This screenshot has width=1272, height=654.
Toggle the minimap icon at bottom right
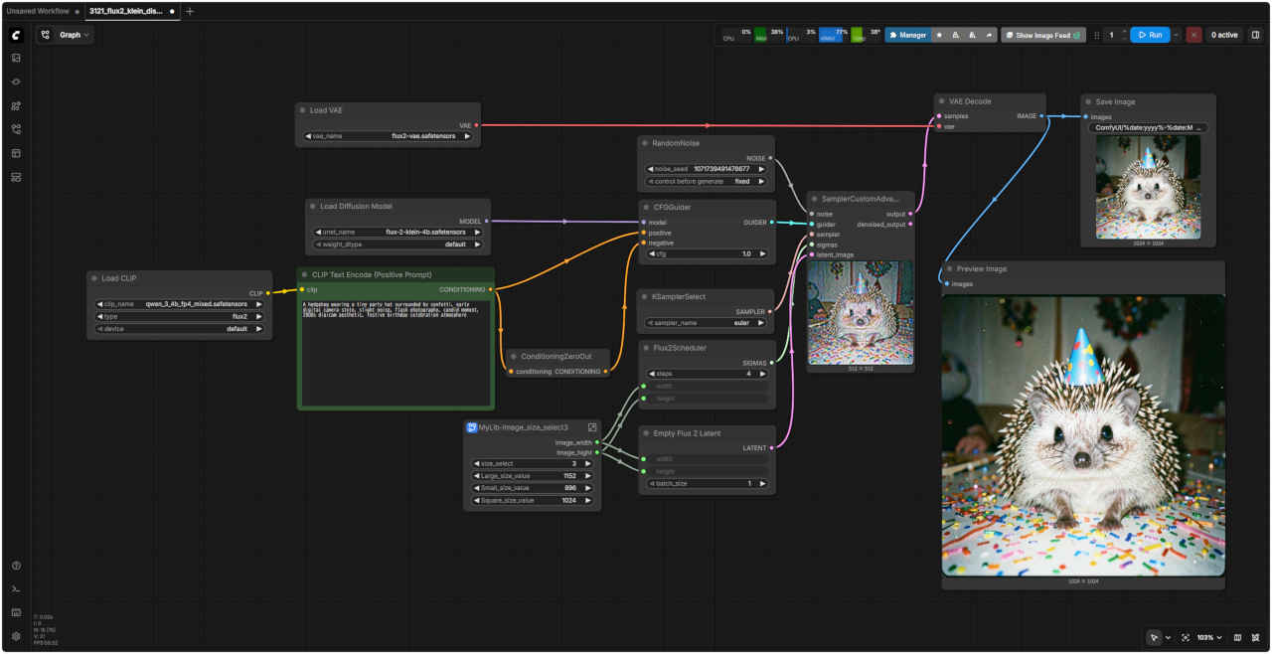point(1237,637)
